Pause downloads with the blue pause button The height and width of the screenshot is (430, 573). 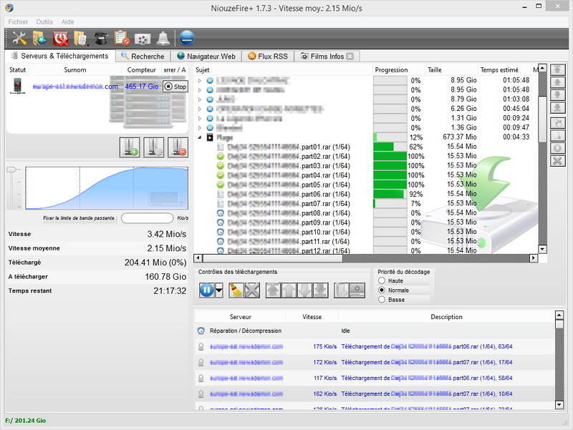point(206,290)
